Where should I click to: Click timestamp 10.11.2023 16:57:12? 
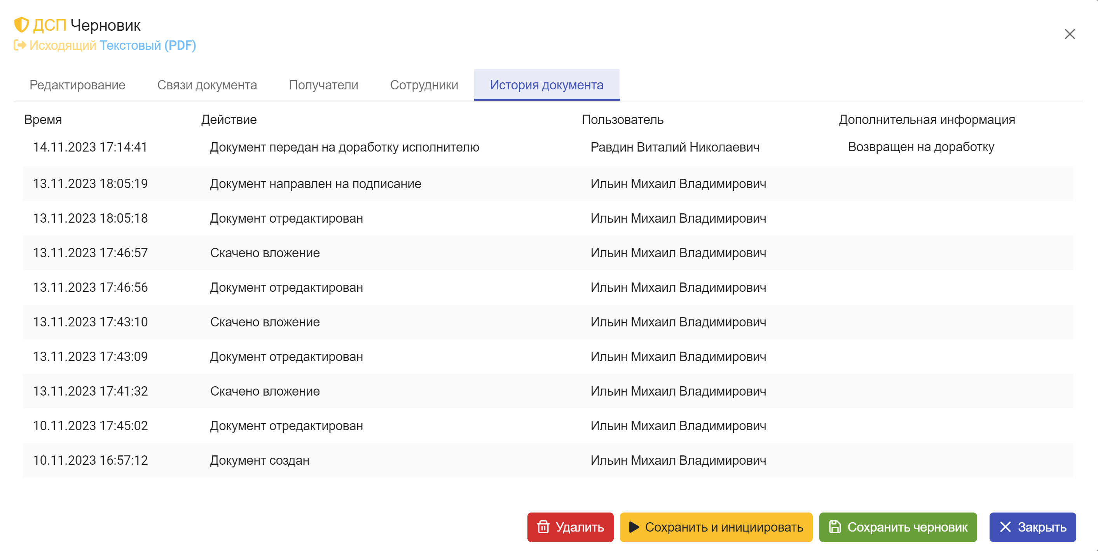[x=90, y=460]
